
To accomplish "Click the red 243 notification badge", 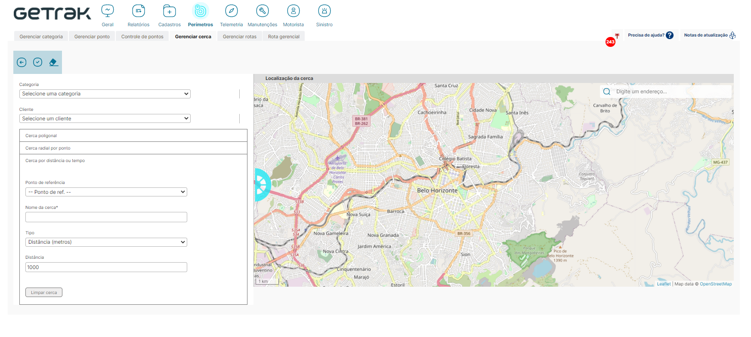I will [x=610, y=42].
